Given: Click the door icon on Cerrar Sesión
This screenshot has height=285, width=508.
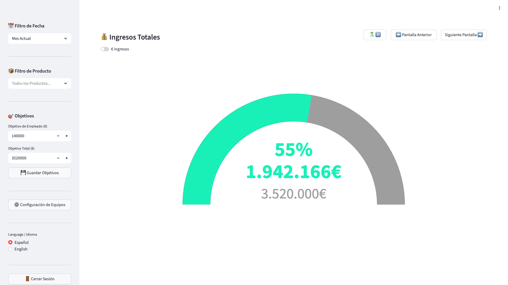Looking at the screenshot, I should tap(28, 279).
